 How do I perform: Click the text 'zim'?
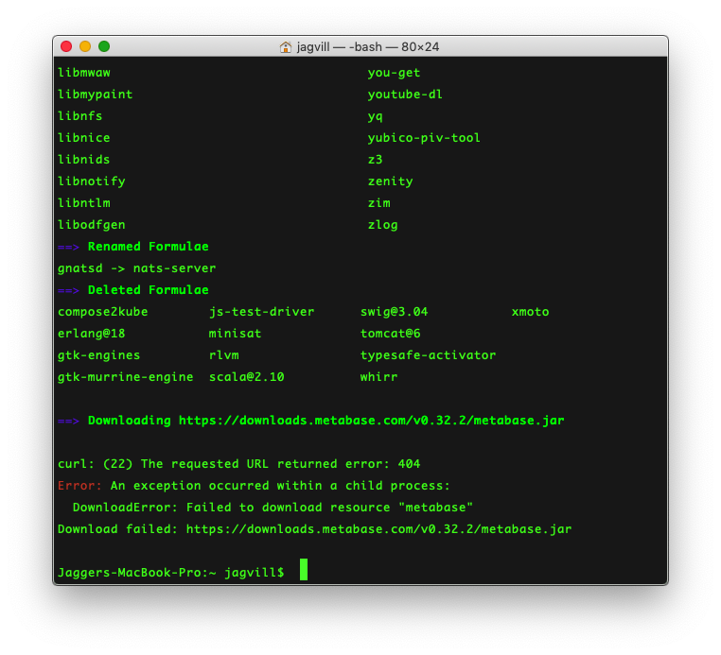coord(379,203)
